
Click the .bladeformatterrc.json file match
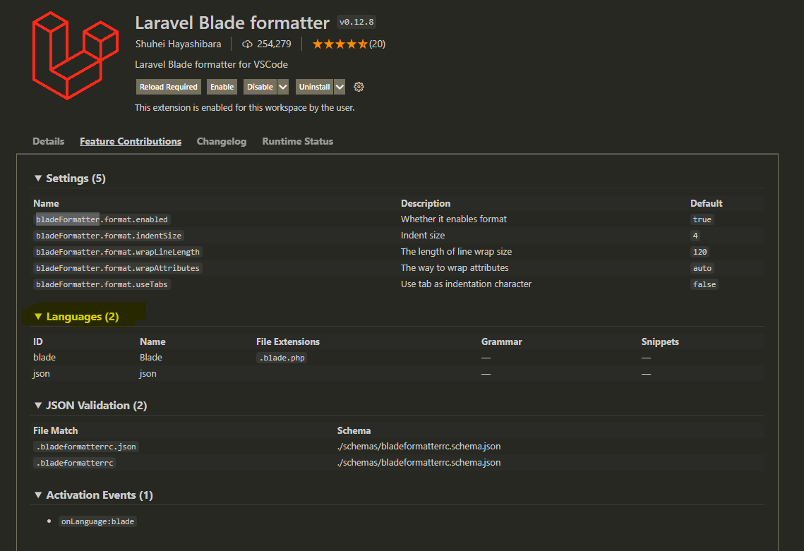tap(86, 447)
